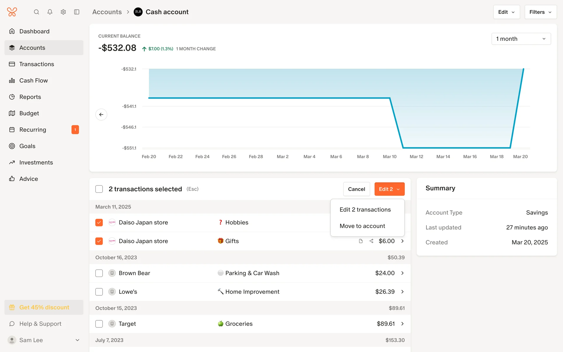The width and height of the screenshot is (563, 352).
Task: Click Get 45% discount link
Action: [44, 307]
